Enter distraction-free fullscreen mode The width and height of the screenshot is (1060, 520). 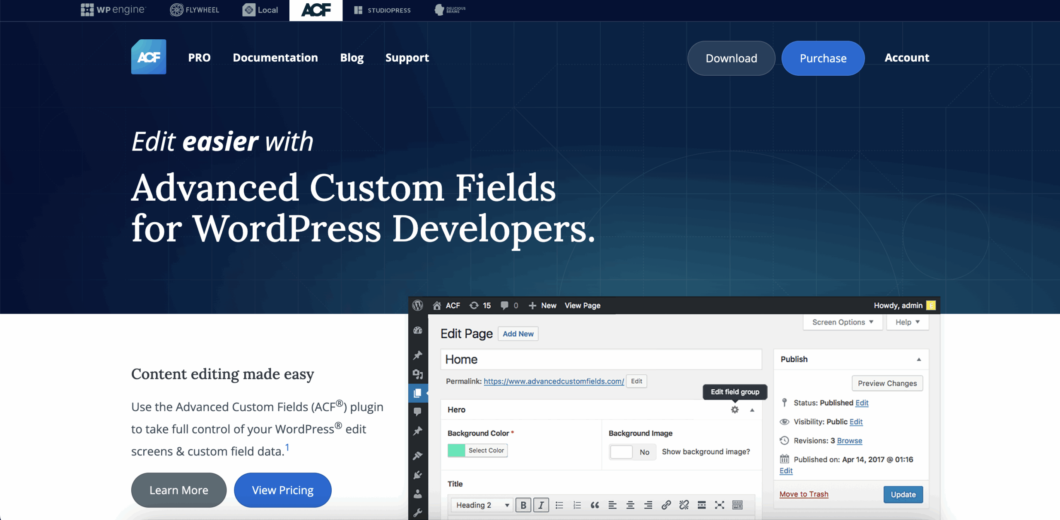[x=719, y=505]
